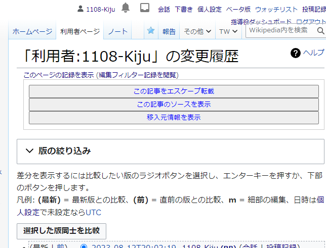Select the radio button for the latest revision
326x248 pixels.
84,246
